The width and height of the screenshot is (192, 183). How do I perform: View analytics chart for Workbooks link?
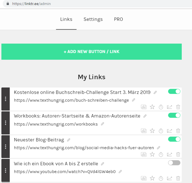point(169,131)
